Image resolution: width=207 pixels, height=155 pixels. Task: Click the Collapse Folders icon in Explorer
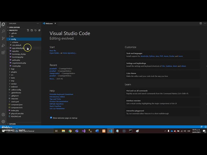[39, 30]
